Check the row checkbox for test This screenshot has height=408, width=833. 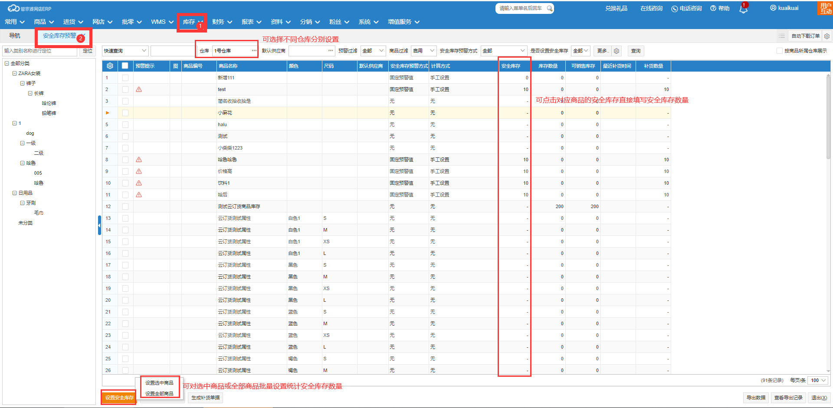(125, 89)
